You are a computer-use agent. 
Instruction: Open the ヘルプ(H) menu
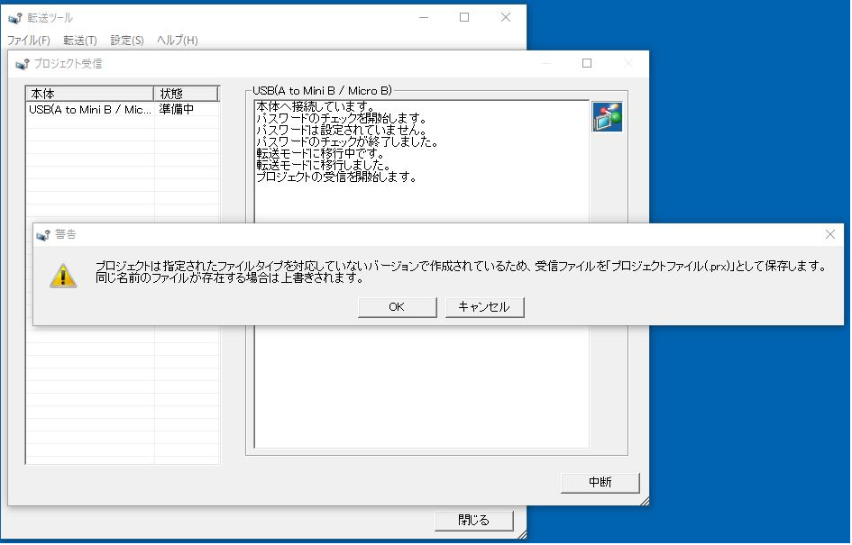177,41
